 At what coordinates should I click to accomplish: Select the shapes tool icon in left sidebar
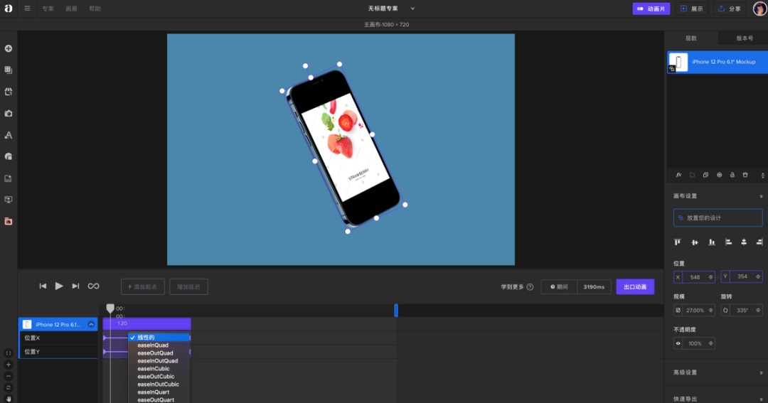point(9,156)
